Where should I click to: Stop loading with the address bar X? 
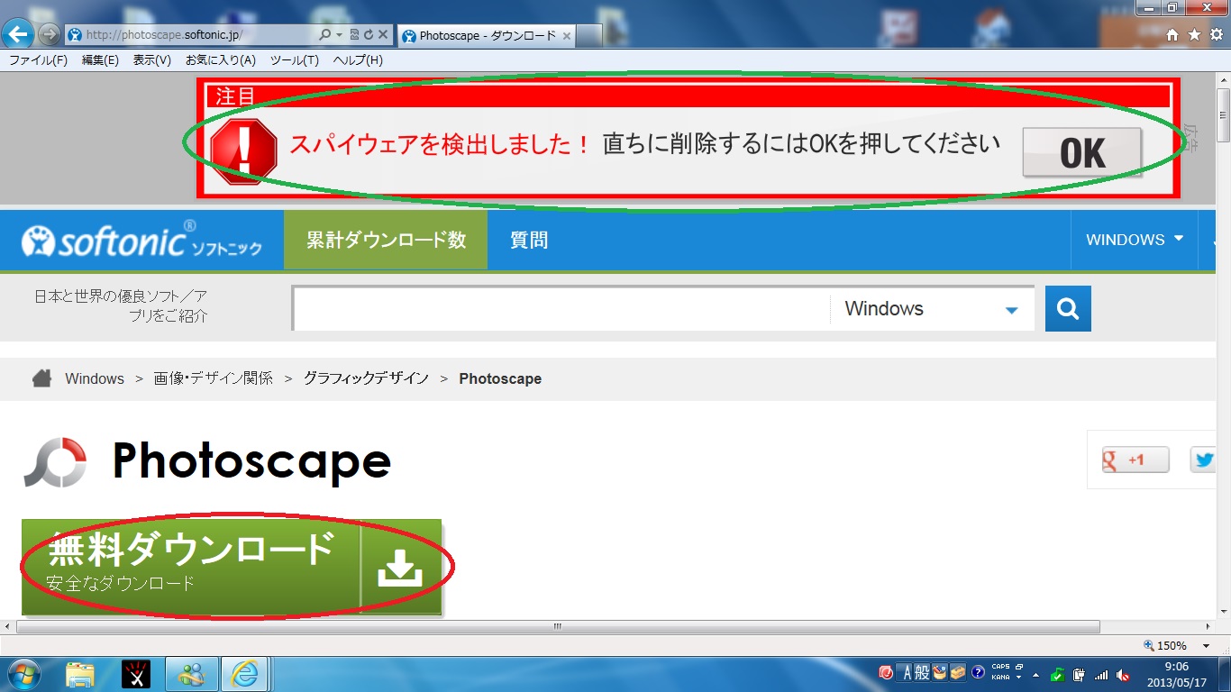(382, 35)
